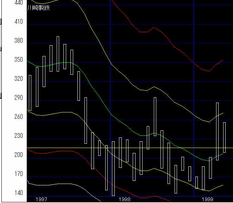Click the 200 price axis label
Viewport: 233px width, 203px height.
tap(18, 155)
